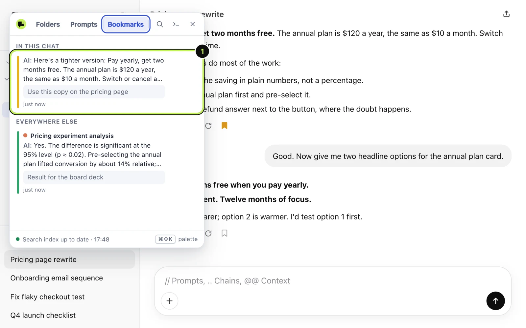Click the note "Result for the board deck"
The image size is (526, 328).
point(94,177)
